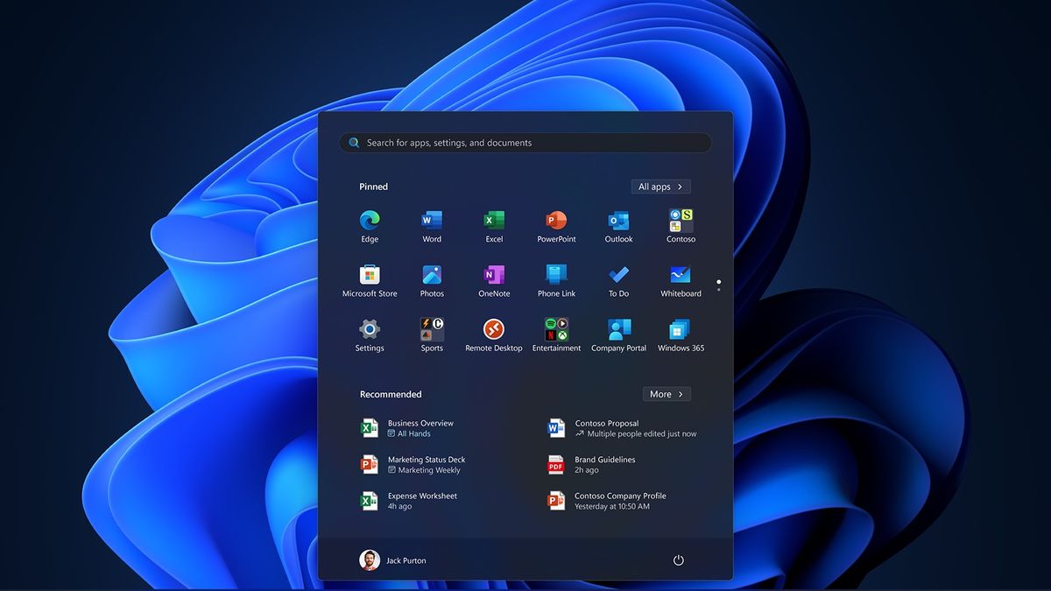Click the Jack Purton account name

pyautogui.click(x=406, y=560)
